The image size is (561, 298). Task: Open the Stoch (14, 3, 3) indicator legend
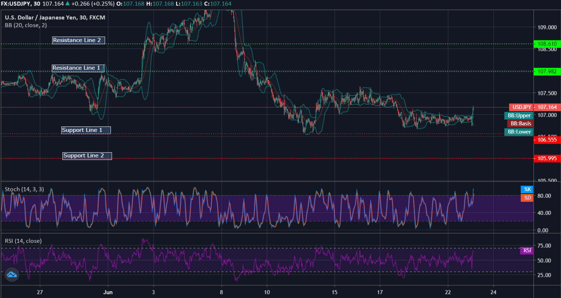click(24, 189)
